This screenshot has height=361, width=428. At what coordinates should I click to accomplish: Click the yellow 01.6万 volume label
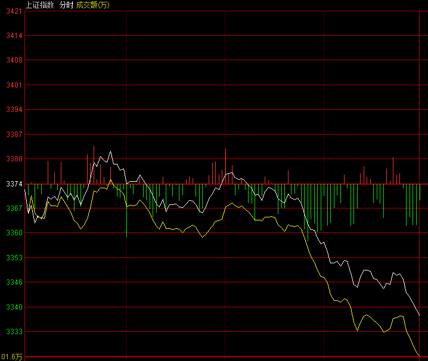coord(11,357)
